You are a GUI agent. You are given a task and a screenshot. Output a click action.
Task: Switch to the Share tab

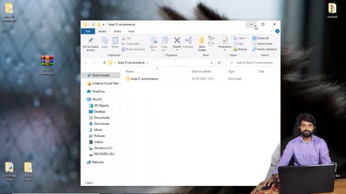(x=117, y=31)
